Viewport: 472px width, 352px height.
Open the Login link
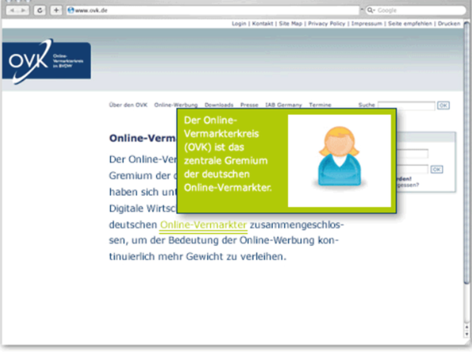(239, 23)
